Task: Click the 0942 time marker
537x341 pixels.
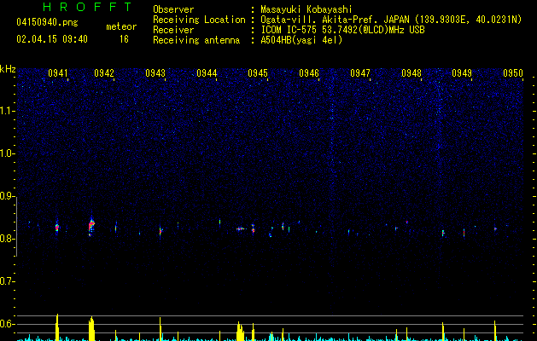Action: pyautogui.click(x=104, y=73)
